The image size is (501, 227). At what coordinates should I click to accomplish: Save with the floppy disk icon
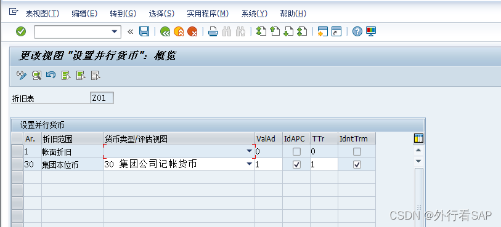coord(144,31)
